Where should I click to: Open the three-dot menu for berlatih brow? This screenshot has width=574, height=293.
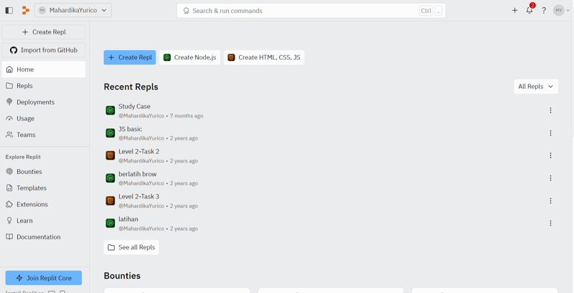click(550, 178)
